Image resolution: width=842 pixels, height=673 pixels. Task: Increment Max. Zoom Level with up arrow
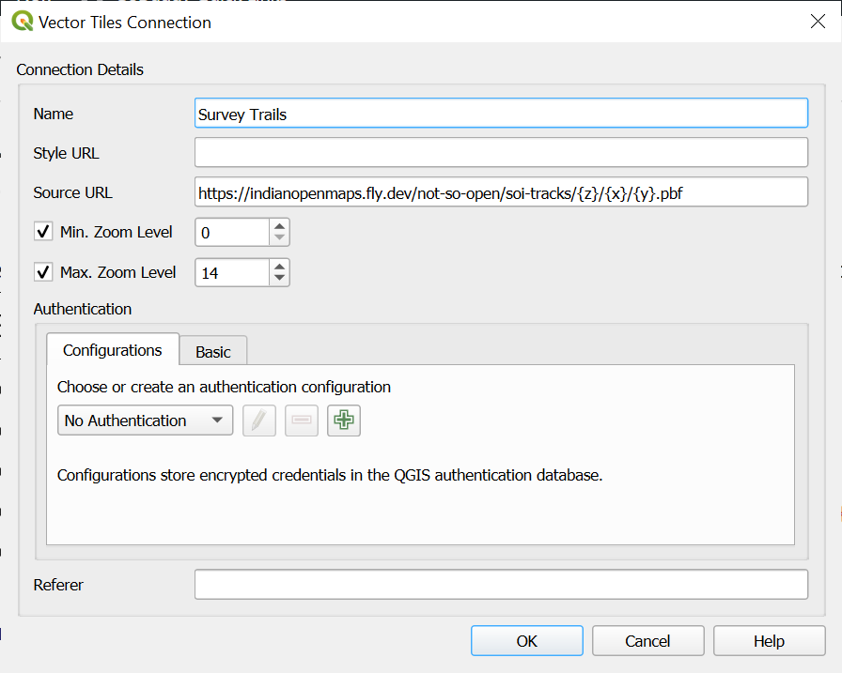[x=279, y=267]
